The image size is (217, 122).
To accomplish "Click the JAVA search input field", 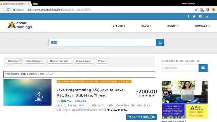I will point(102,43).
